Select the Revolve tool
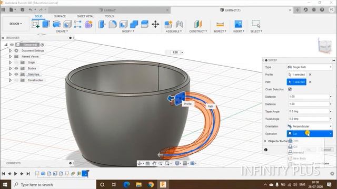This screenshot has width=337, height=189. (x=56, y=24)
